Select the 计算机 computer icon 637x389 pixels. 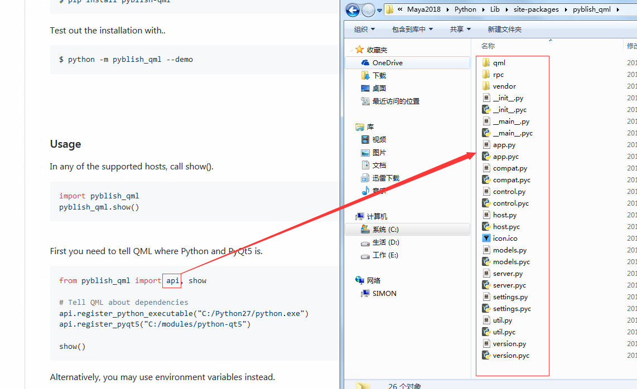[x=360, y=216]
